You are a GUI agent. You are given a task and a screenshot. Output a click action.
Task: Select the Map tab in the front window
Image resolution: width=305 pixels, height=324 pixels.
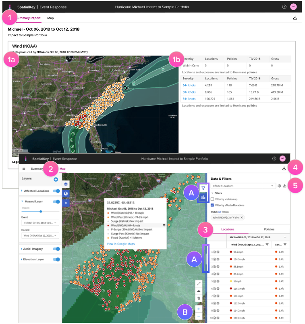click(x=62, y=168)
